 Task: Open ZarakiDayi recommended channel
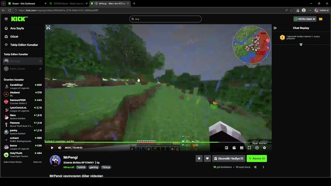pos(23,87)
